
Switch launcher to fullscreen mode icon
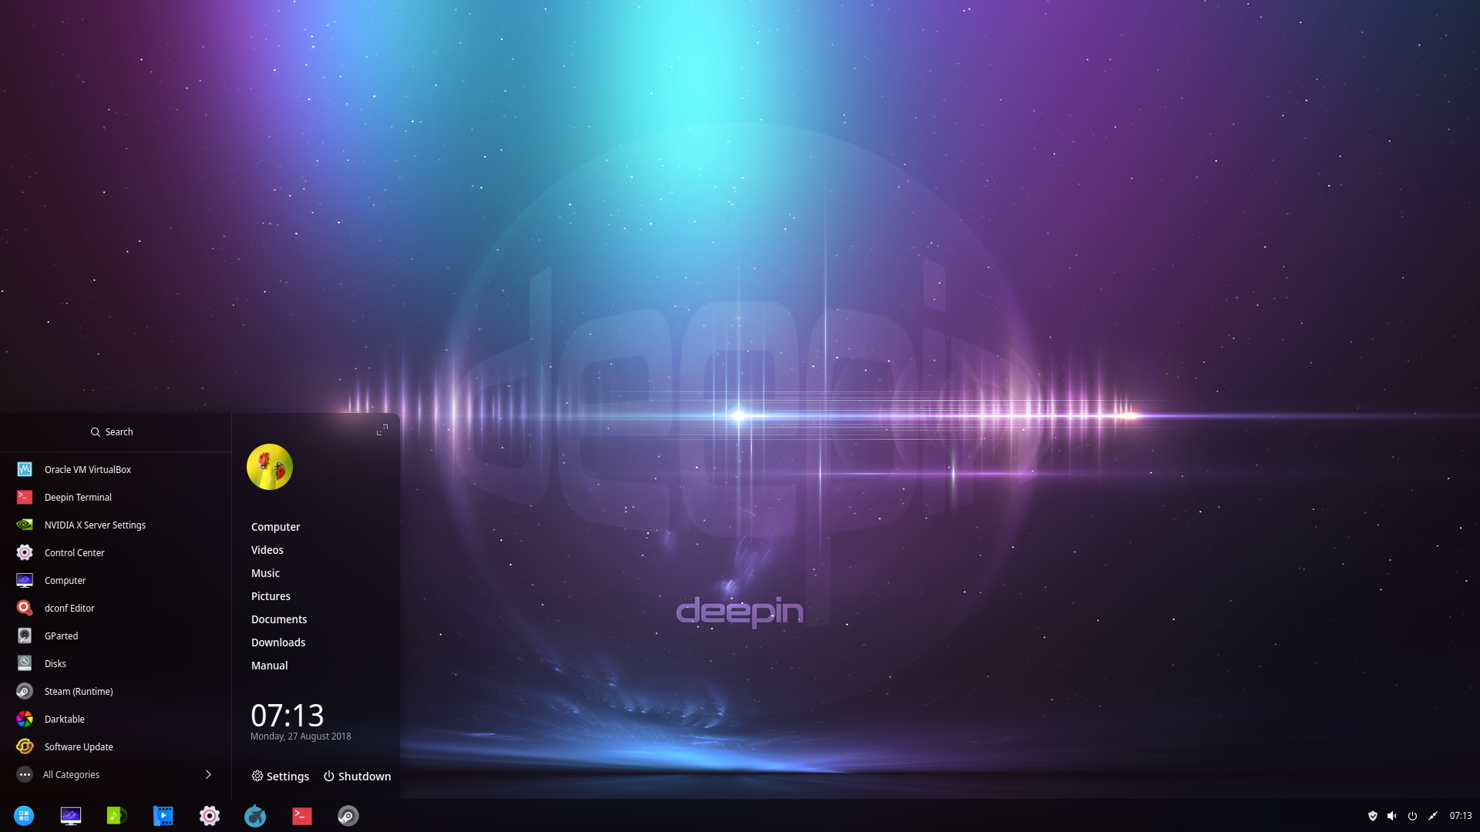tap(382, 430)
